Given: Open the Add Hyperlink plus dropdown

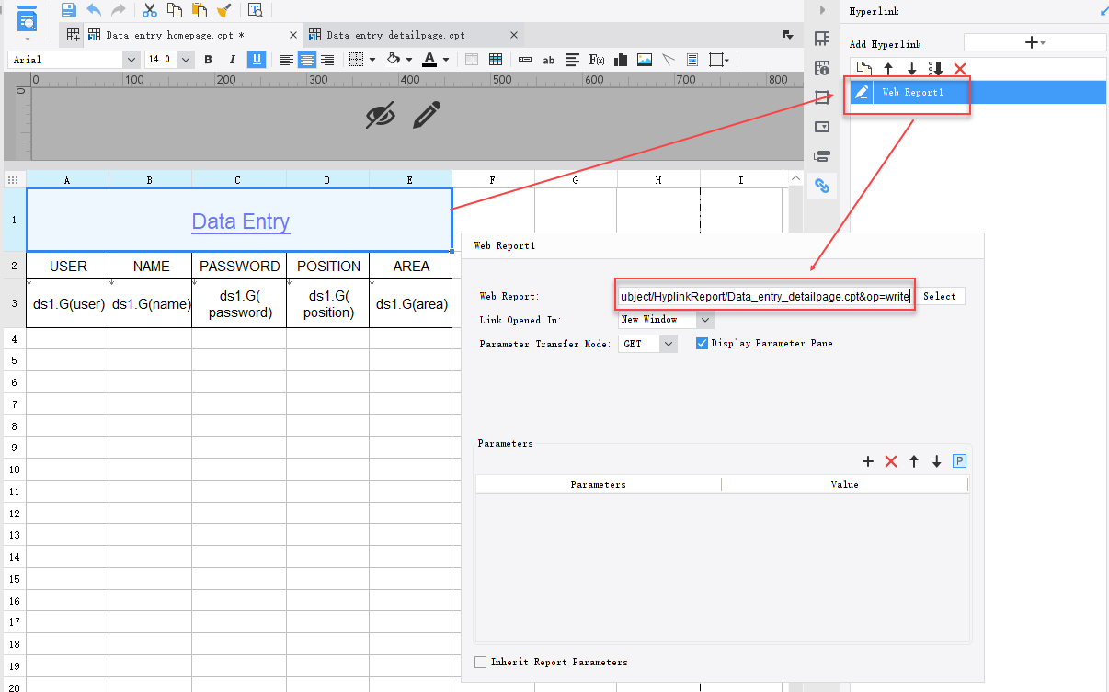Looking at the screenshot, I should click(x=1035, y=42).
